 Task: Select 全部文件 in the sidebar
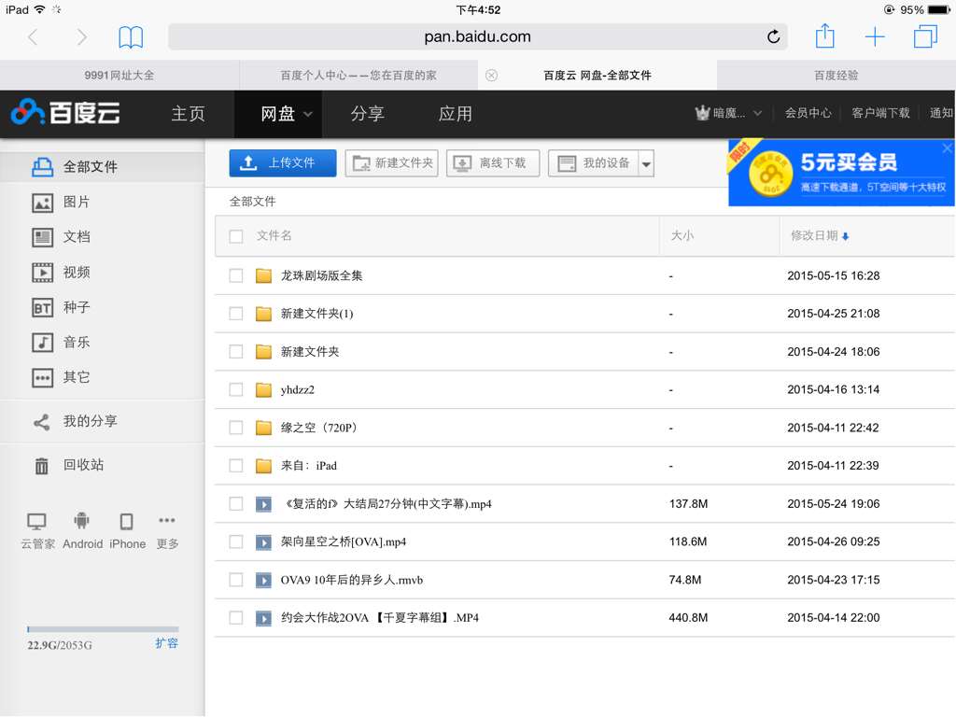[x=103, y=166]
